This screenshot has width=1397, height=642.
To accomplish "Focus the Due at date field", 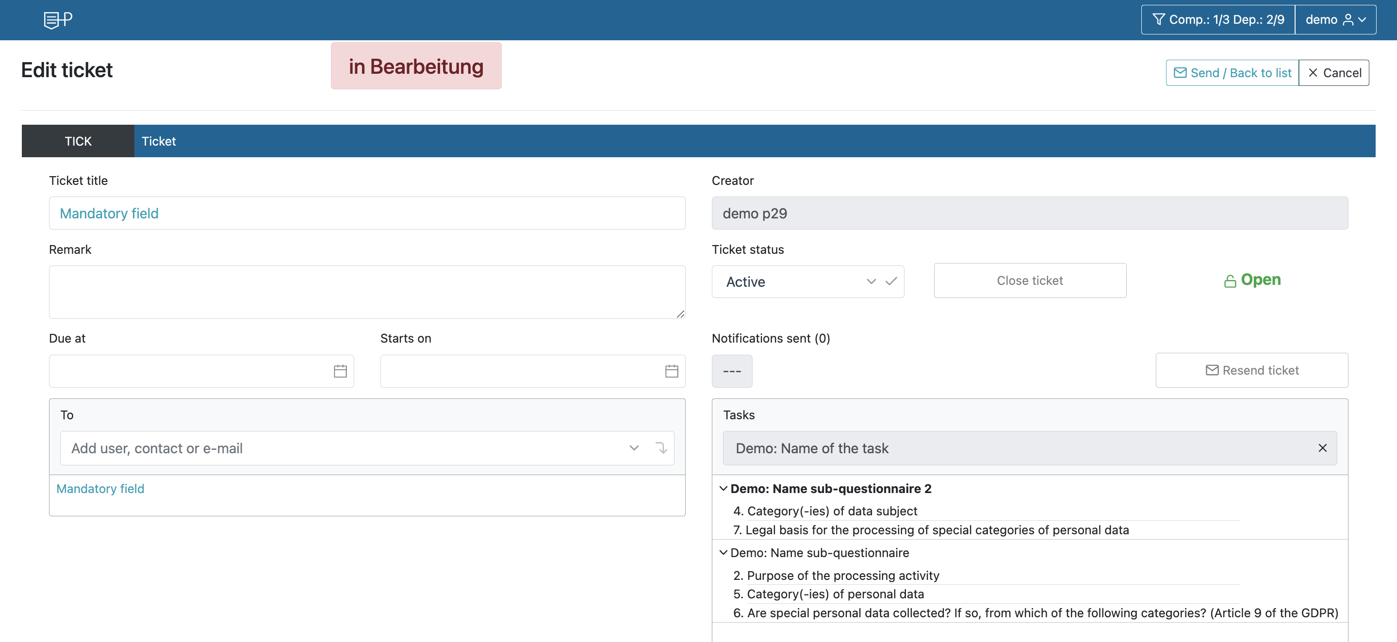I will click(201, 371).
